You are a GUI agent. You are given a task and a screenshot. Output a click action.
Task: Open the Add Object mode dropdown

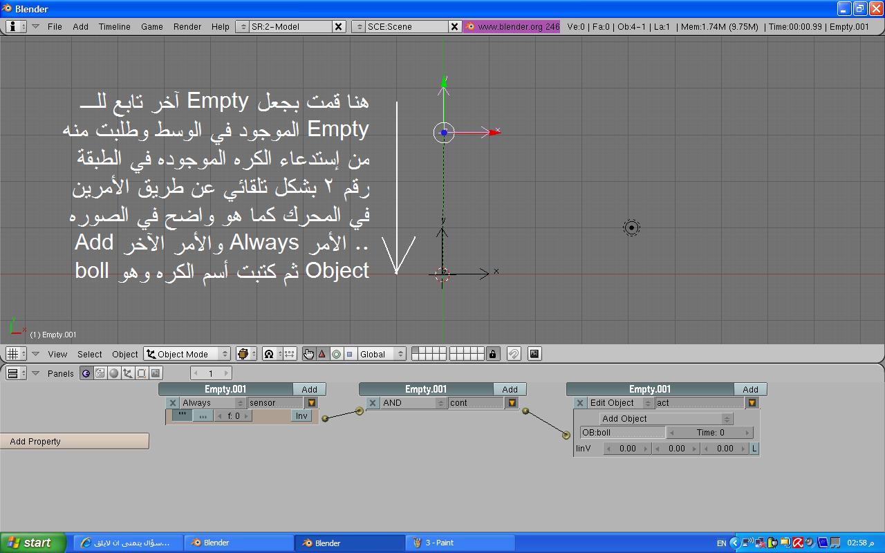(x=666, y=419)
